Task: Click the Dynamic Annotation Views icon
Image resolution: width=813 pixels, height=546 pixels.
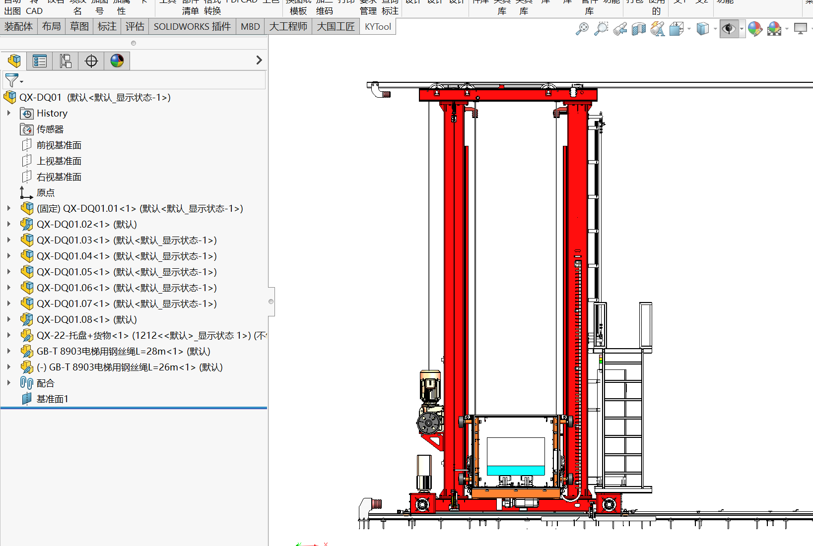Action: coord(658,29)
